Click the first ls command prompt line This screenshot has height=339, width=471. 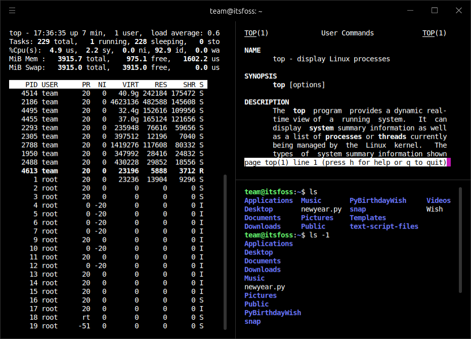(x=281, y=192)
